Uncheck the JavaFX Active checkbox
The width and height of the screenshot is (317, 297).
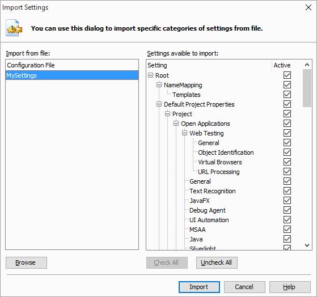pyautogui.click(x=287, y=201)
